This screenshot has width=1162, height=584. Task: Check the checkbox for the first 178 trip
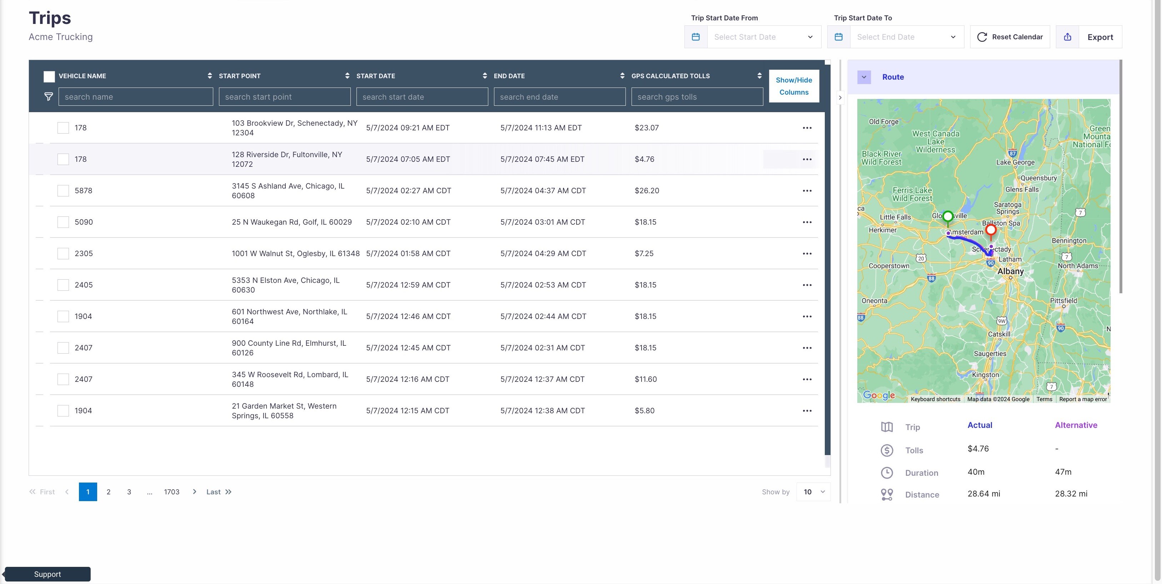coord(63,128)
